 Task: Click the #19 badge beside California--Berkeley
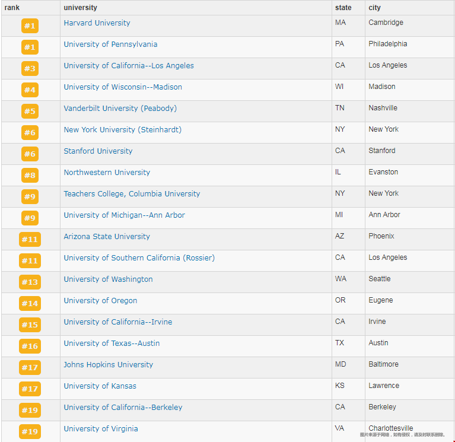[30, 411]
